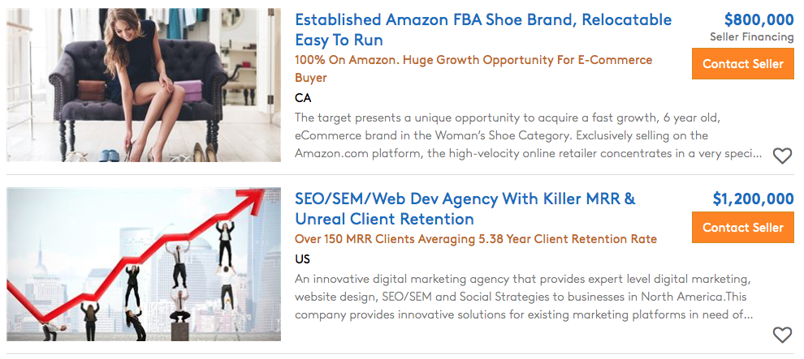Contact seller of the $800,000 shoe brand

(x=743, y=64)
